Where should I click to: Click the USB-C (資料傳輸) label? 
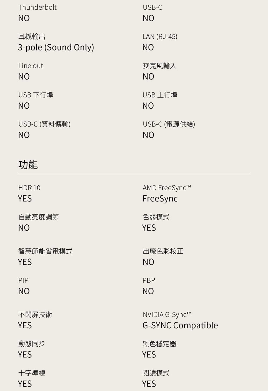44,124
